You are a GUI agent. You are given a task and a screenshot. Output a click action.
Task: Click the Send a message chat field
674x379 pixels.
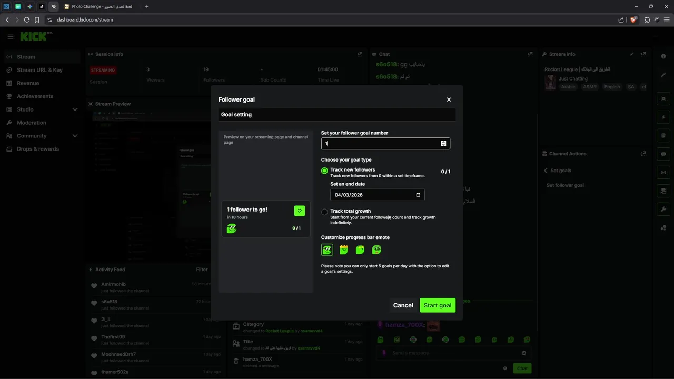click(453, 353)
